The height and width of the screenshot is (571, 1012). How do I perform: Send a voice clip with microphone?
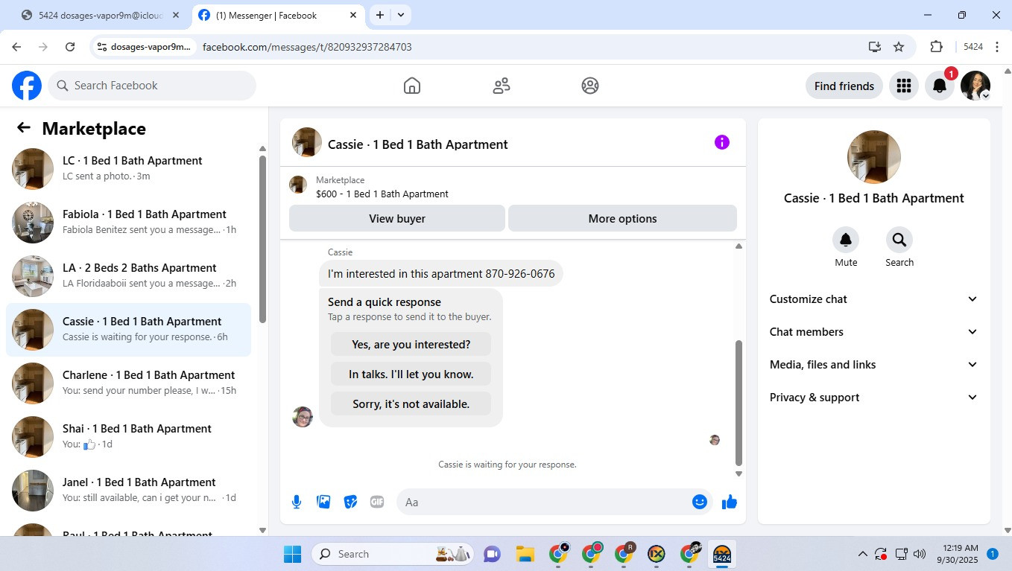coord(297,502)
